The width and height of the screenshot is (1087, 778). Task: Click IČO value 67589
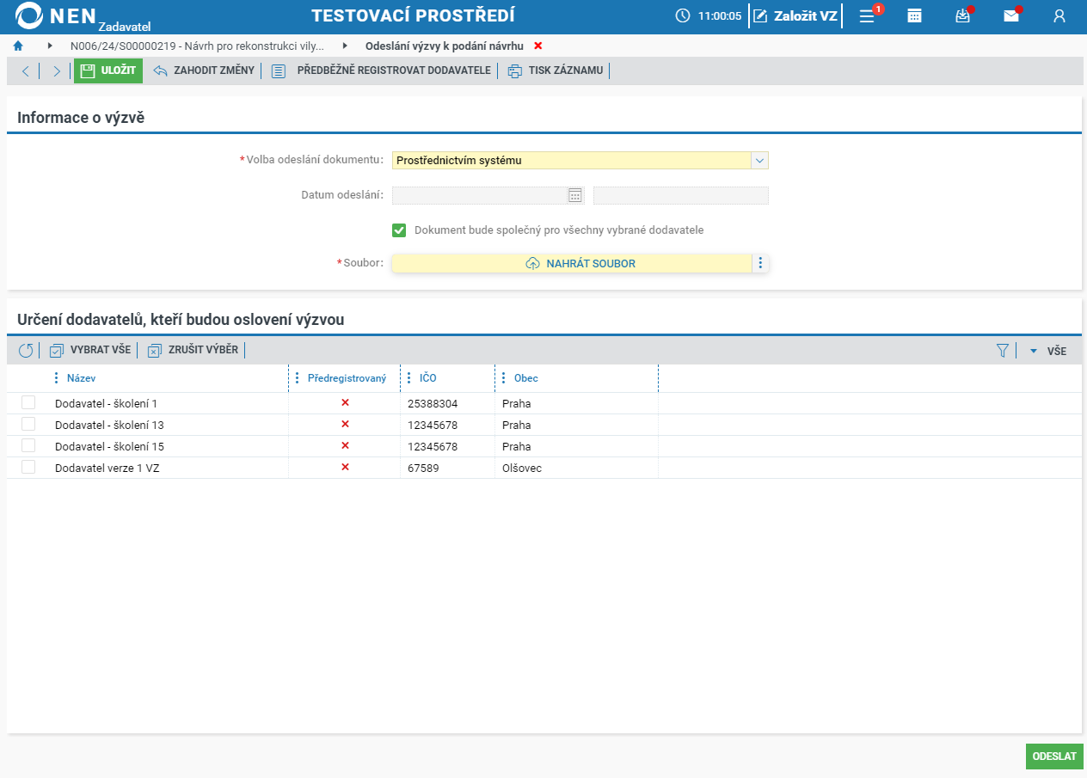tap(423, 468)
